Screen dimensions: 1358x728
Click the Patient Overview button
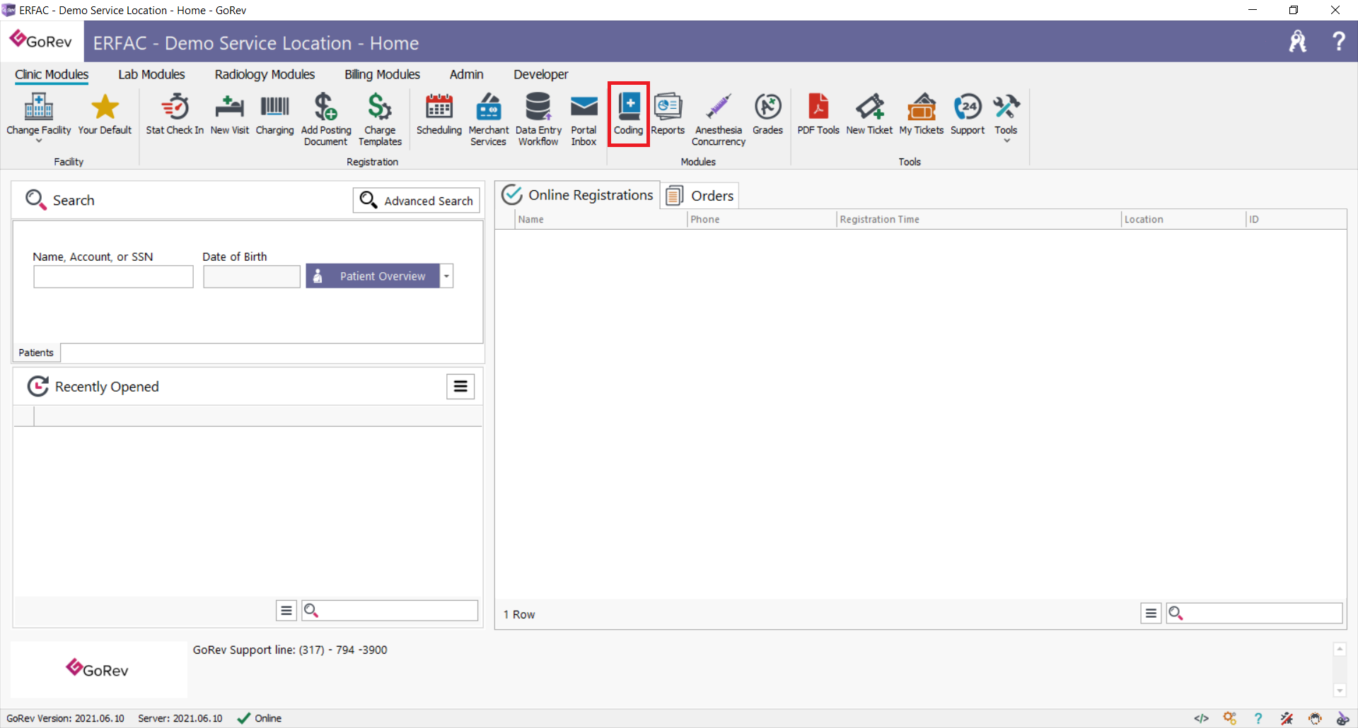pyautogui.click(x=373, y=276)
